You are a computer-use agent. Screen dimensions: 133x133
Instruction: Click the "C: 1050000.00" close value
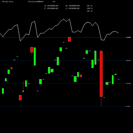[51, 9]
